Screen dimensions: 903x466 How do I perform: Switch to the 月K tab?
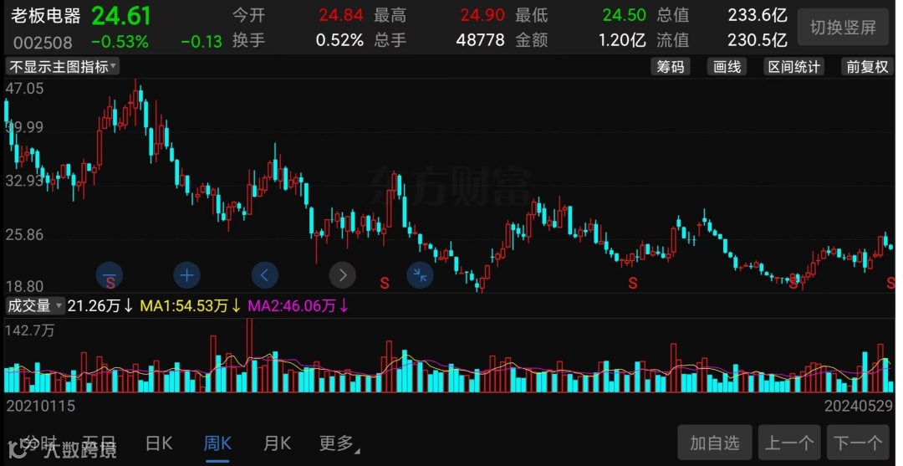(277, 443)
